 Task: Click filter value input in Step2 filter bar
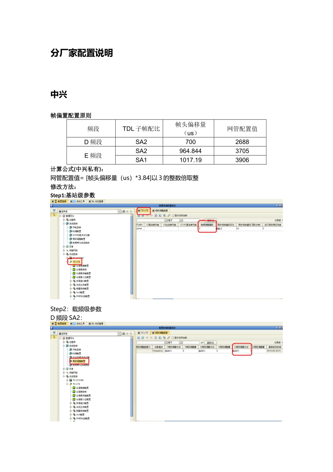[x=191, y=342]
